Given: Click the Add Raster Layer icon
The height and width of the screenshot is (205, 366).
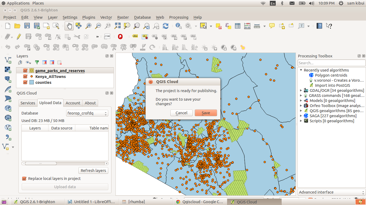Looking at the screenshot, I should 8,69.
